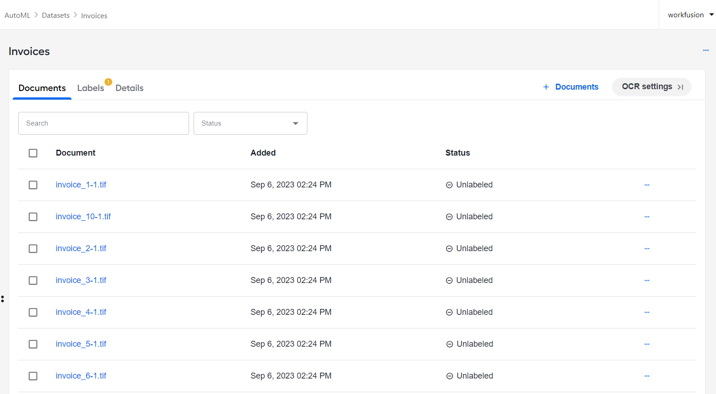Switch to the Labels tab
This screenshot has height=394, width=716.
pos(91,88)
